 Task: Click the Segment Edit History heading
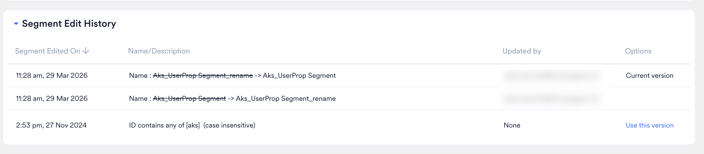click(x=69, y=24)
